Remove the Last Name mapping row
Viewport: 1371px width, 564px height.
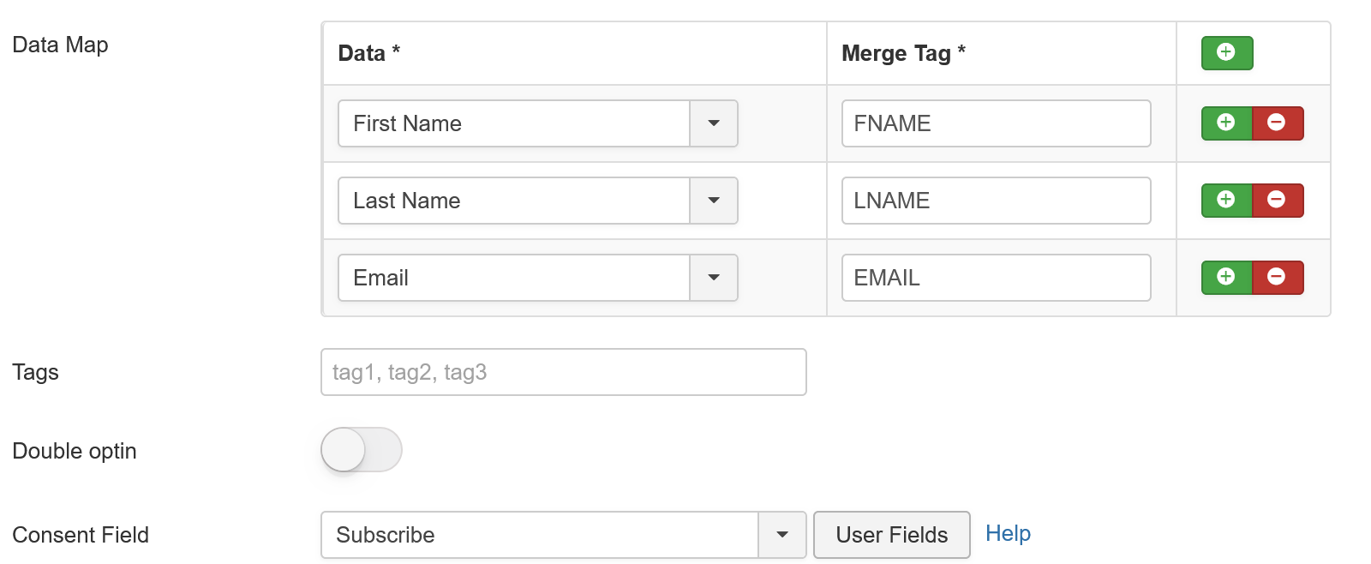click(x=1278, y=201)
